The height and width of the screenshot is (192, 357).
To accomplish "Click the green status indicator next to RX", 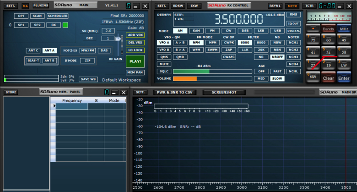I will tap(65, 25).
